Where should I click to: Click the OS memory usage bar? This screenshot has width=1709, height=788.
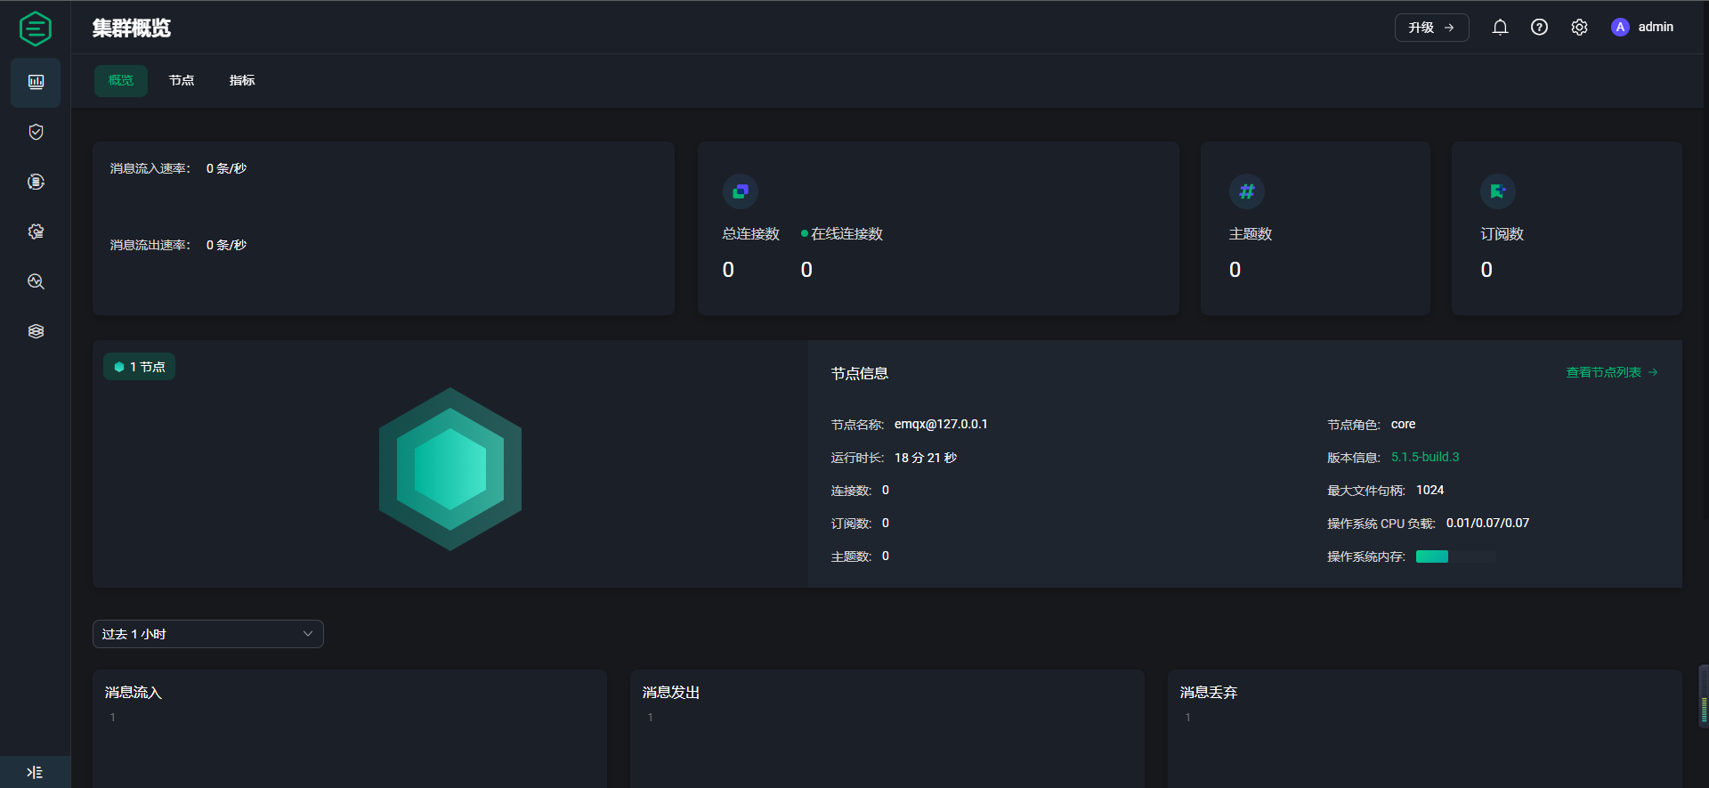1456,556
